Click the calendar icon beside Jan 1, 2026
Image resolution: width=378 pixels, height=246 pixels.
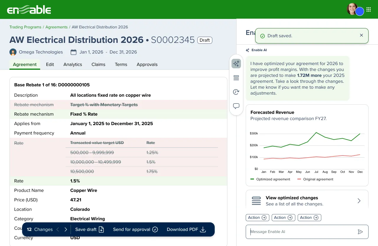point(74,52)
